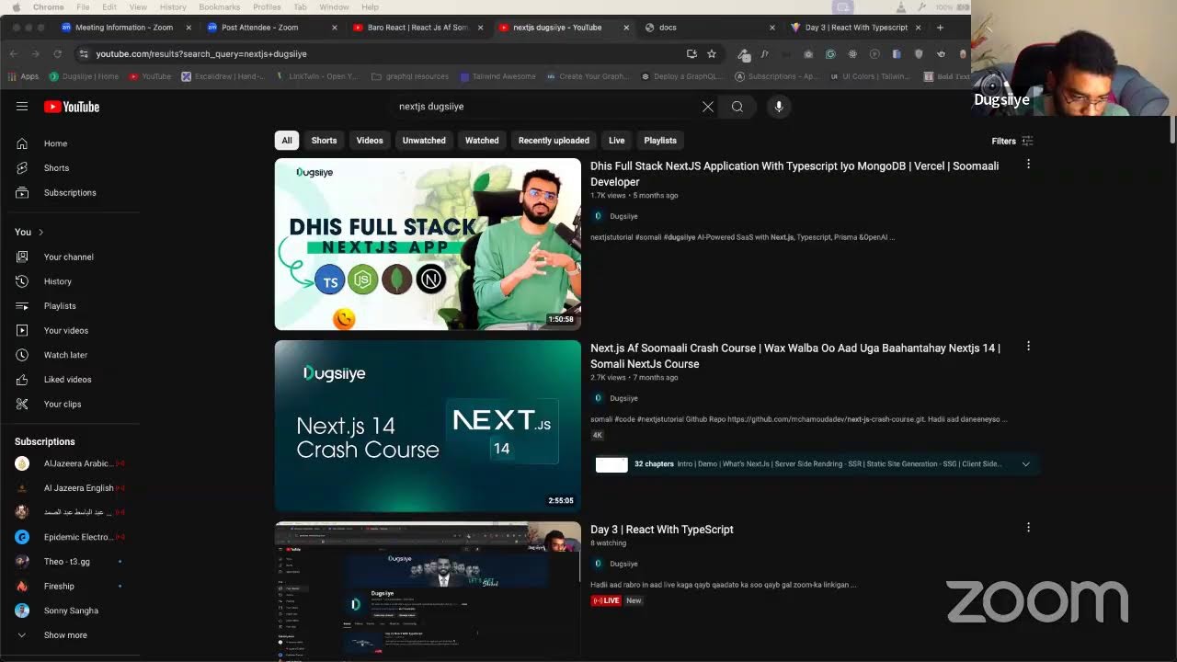
Task: Click the YouTube logo
Action: pos(72,107)
